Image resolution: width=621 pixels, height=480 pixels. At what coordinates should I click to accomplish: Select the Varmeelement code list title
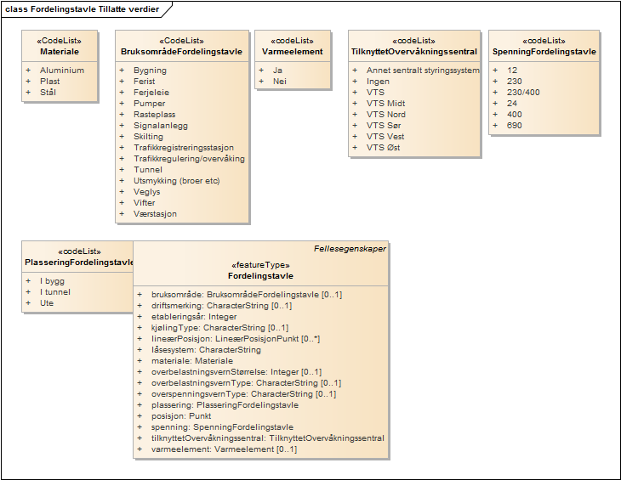click(292, 52)
